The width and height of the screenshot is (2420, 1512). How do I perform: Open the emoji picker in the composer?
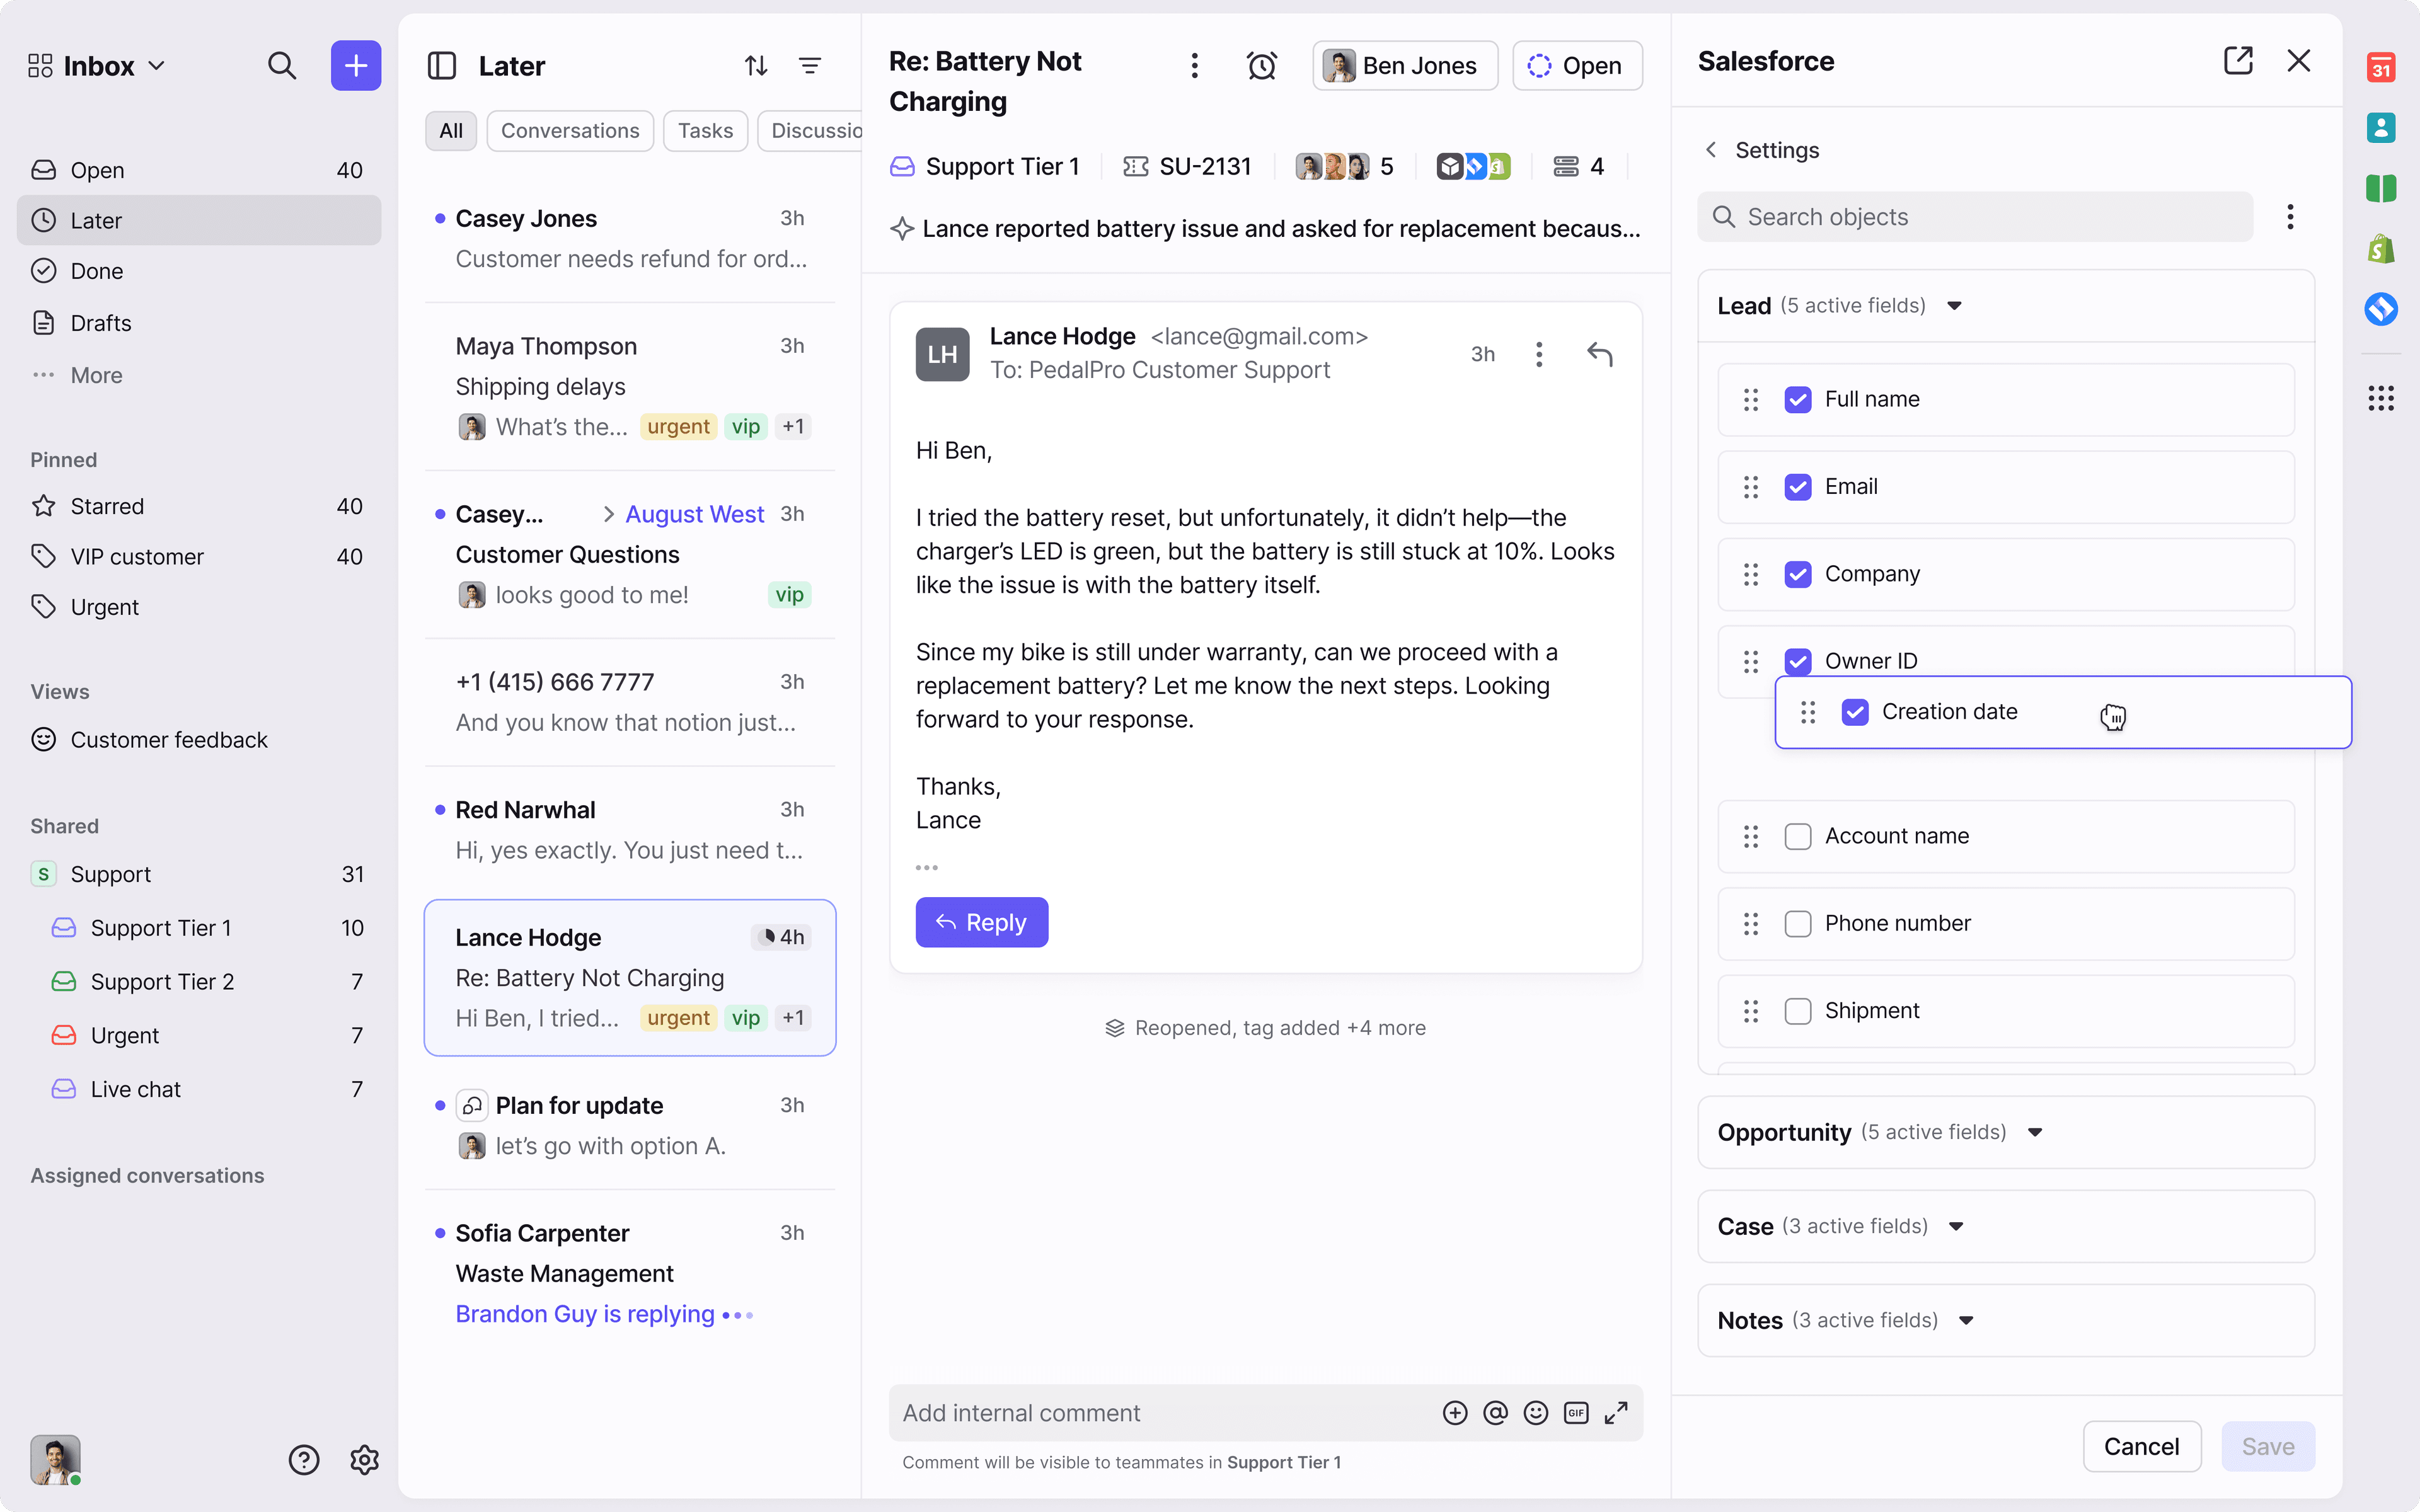click(1536, 1412)
